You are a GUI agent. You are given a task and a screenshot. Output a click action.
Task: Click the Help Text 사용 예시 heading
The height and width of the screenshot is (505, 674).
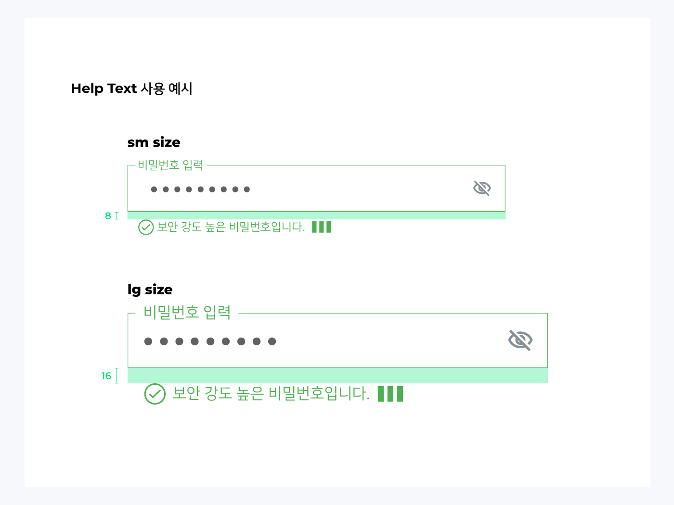(132, 88)
